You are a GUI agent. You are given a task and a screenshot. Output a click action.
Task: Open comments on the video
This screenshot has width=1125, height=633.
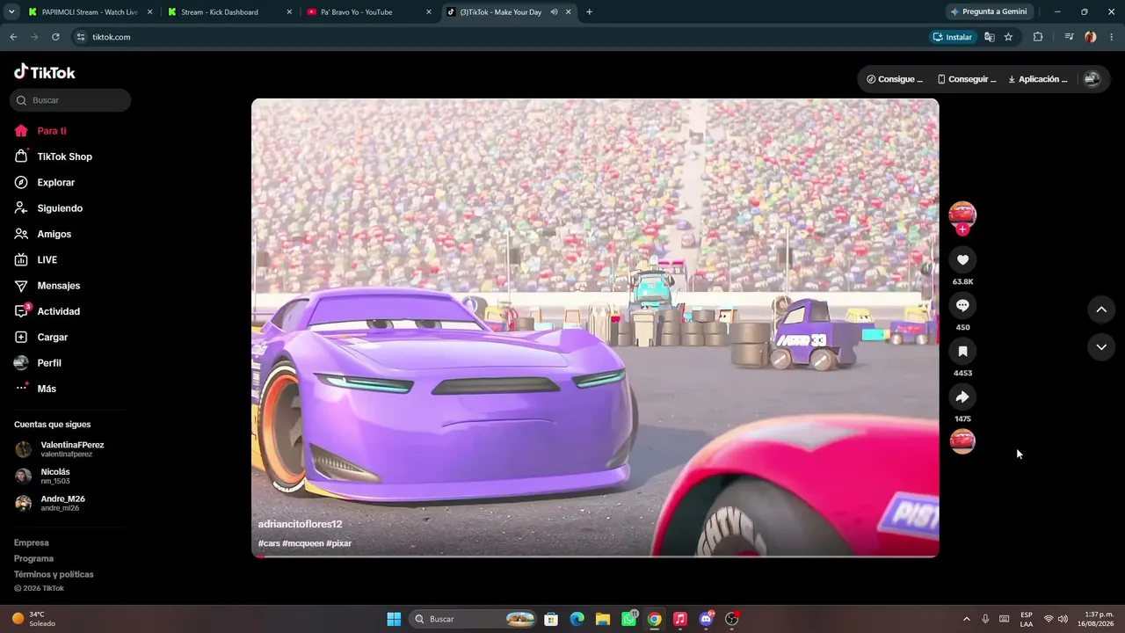pyautogui.click(x=962, y=306)
